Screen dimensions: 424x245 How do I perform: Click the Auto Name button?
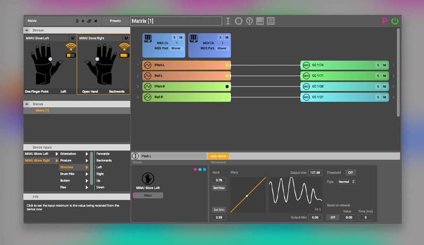coord(218,156)
